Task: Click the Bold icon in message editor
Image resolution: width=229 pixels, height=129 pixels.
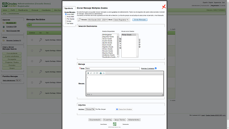Action: pos(88,73)
